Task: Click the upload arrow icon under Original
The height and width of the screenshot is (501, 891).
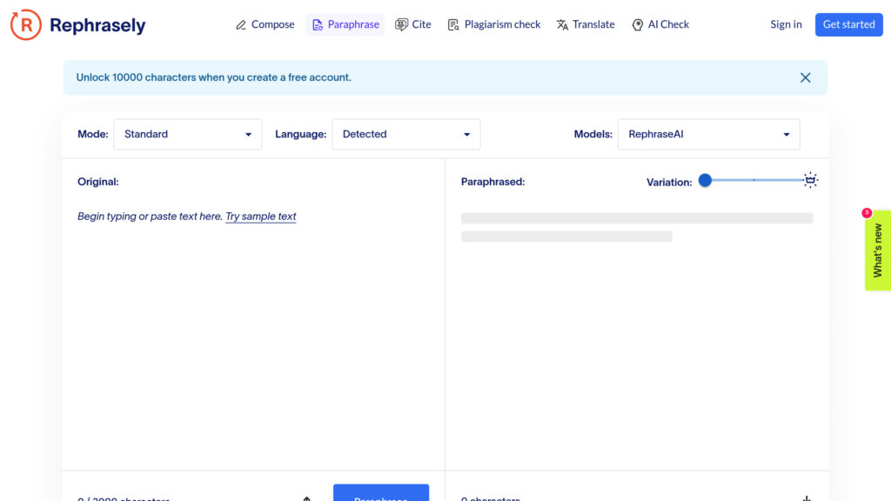Action: click(x=306, y=498)
